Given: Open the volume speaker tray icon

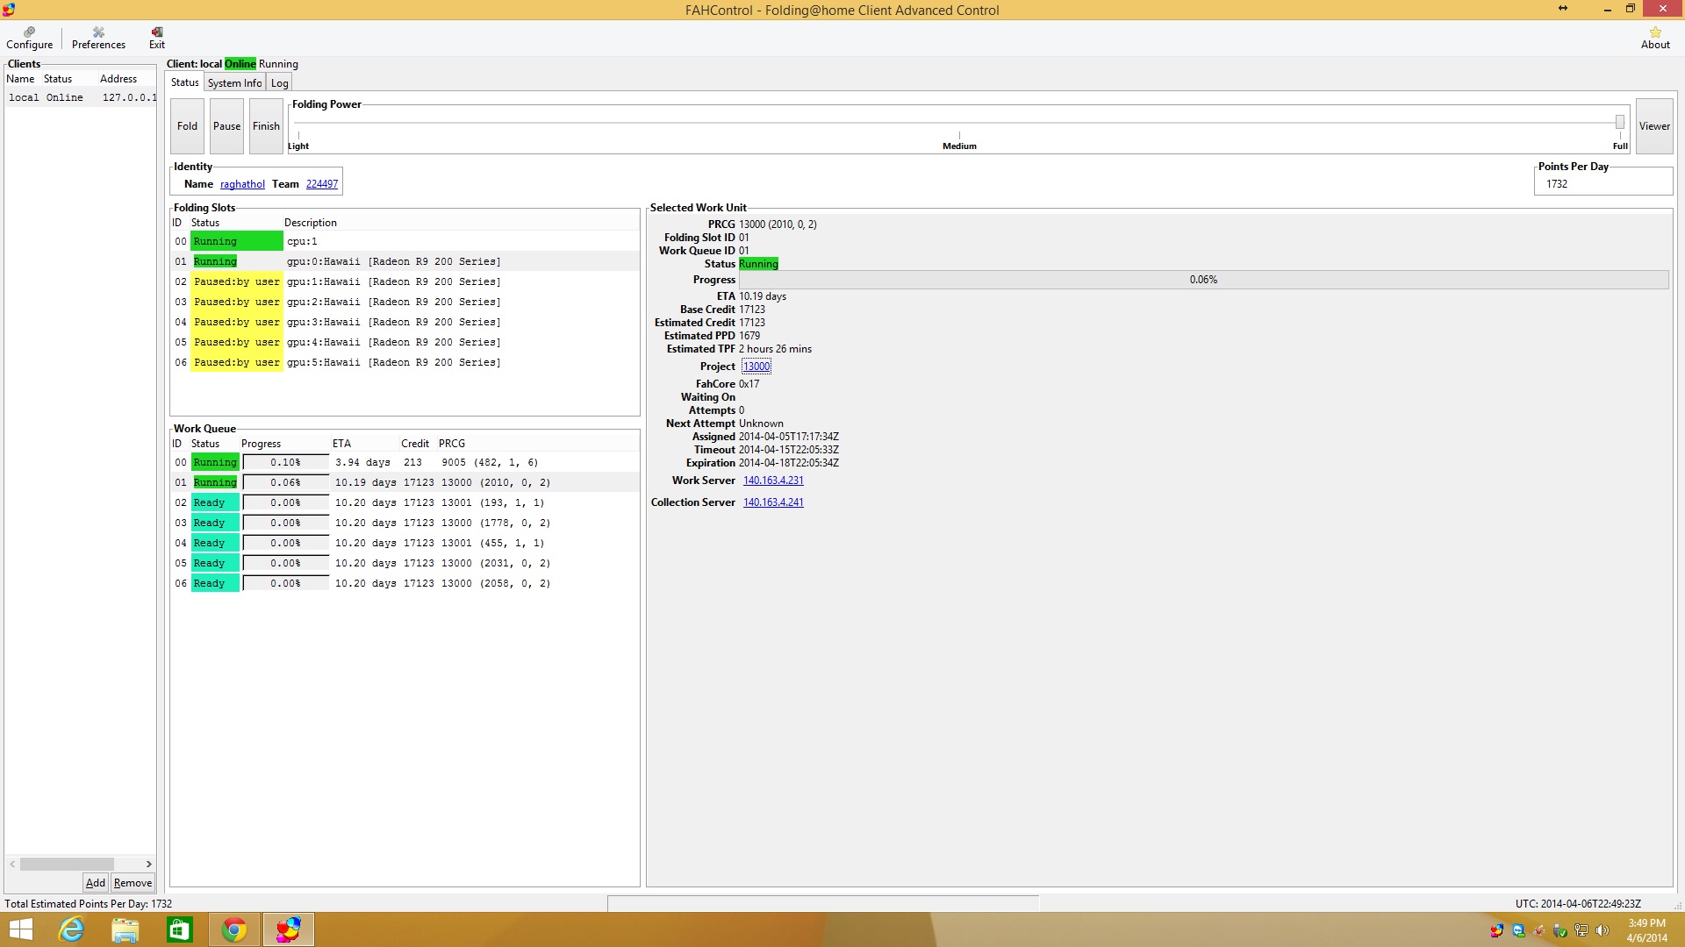Looking at the screenshot, I should click(x=1603, y=930).
